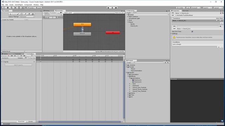Image resolution: width=225 pixels, height=126 pixels.
Task: Open Collab dropdown
Action: tap(181, 8)
